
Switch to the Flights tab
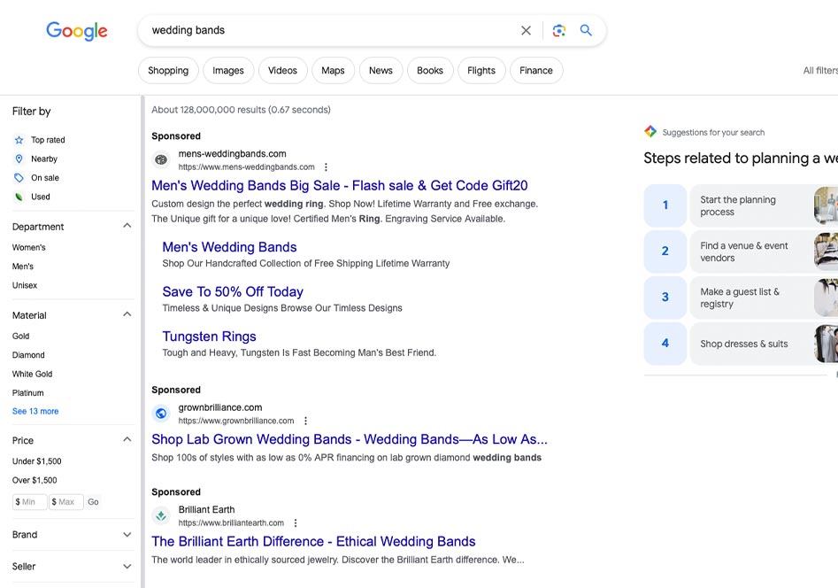click(481, 71)
